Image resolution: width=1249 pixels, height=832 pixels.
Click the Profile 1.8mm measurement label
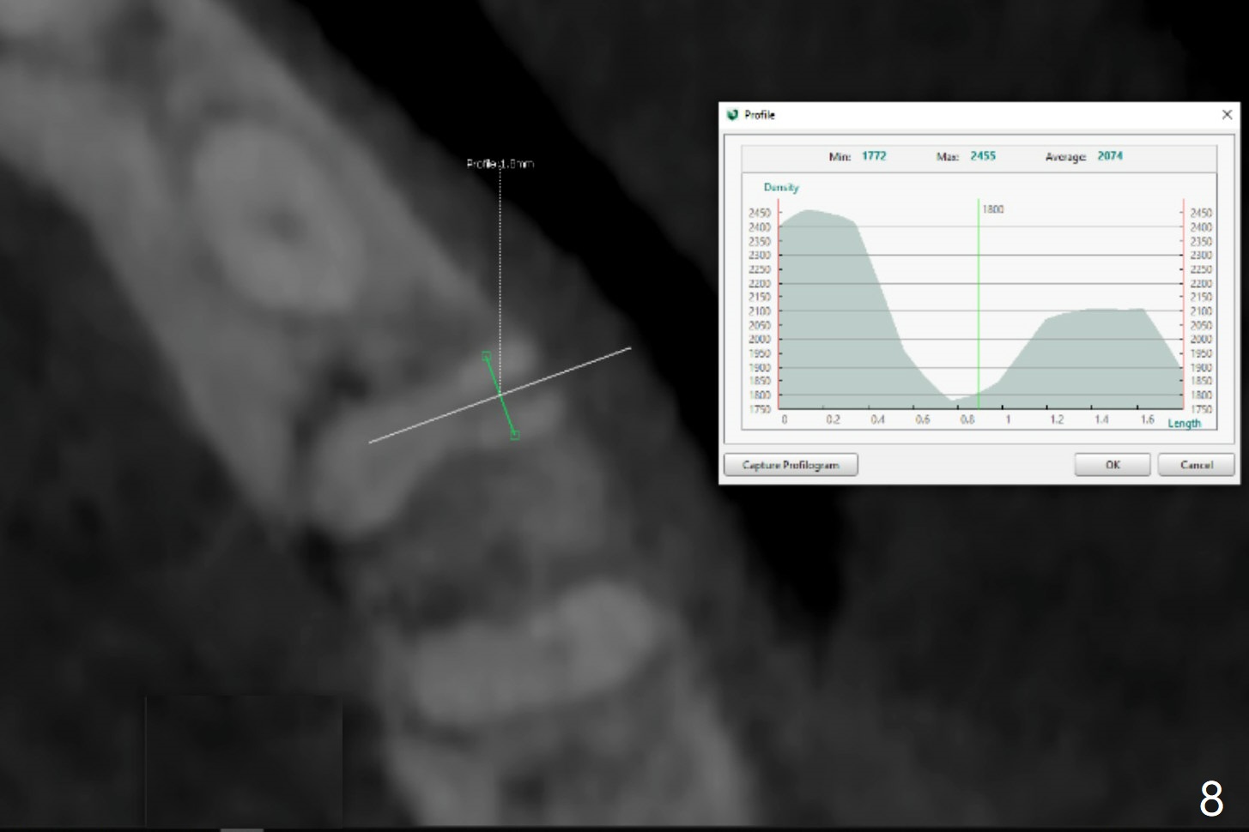click(x=500, y=164)
